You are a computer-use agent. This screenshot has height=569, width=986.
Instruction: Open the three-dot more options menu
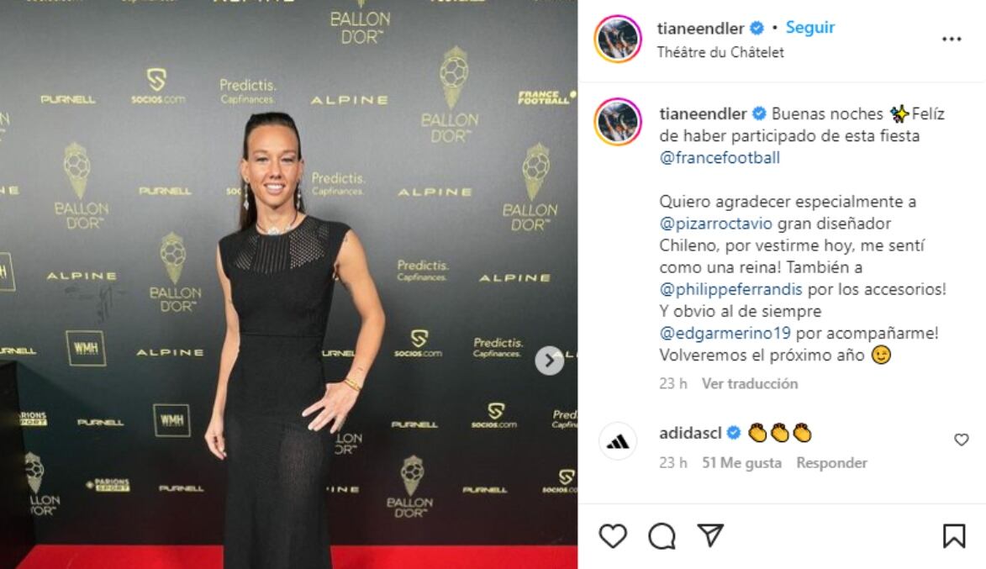[952, 39]
